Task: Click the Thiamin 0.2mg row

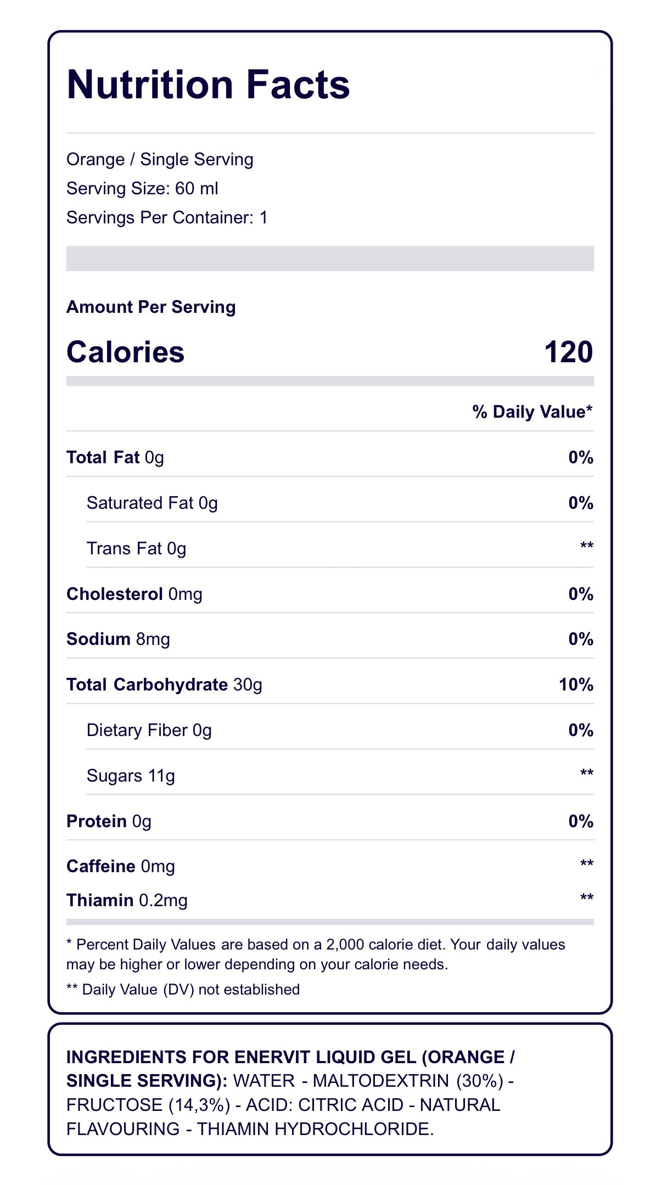Action: (330, 900)
